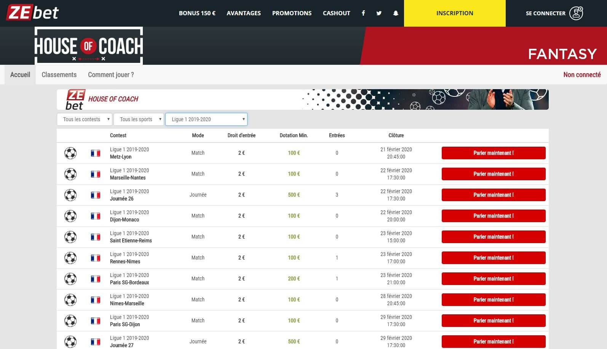Click the soccer ball icon for Nimes-Marseille
Viewport: 607px width, 349px height.
click(70, 300)
